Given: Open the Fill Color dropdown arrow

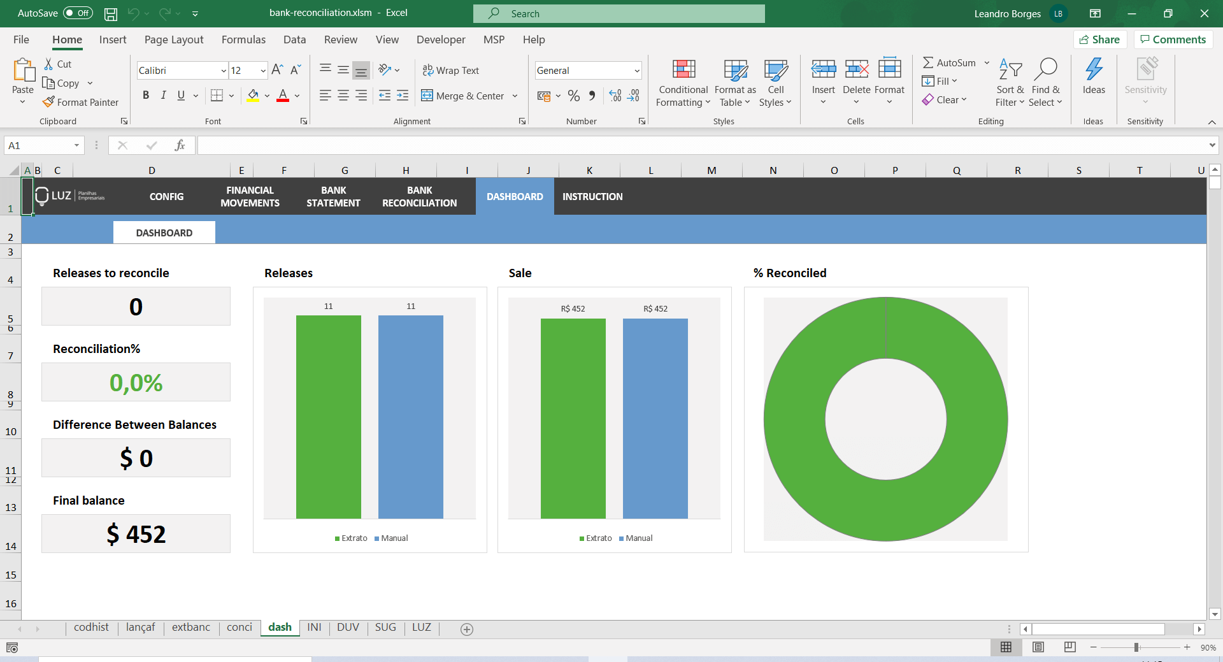Looking at the screenshot, I should click(267, 96).
